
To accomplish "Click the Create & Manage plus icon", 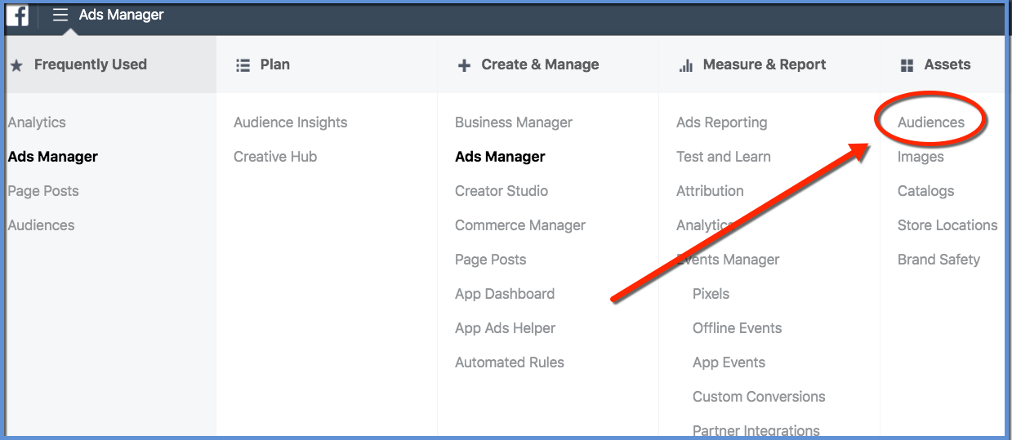I will point(464,65).
